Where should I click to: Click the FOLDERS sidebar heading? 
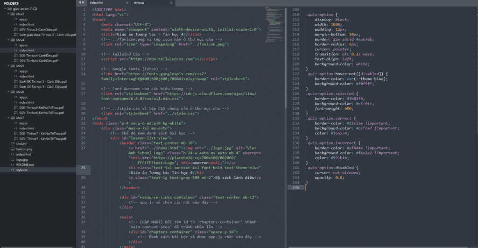pos(11,3)
